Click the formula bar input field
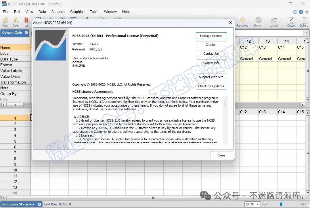Screen dimensions: 310x208 tap(269, 33)
